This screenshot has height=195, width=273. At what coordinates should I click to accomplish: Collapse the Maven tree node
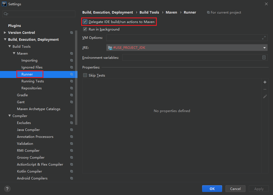[x=14, y=53]
